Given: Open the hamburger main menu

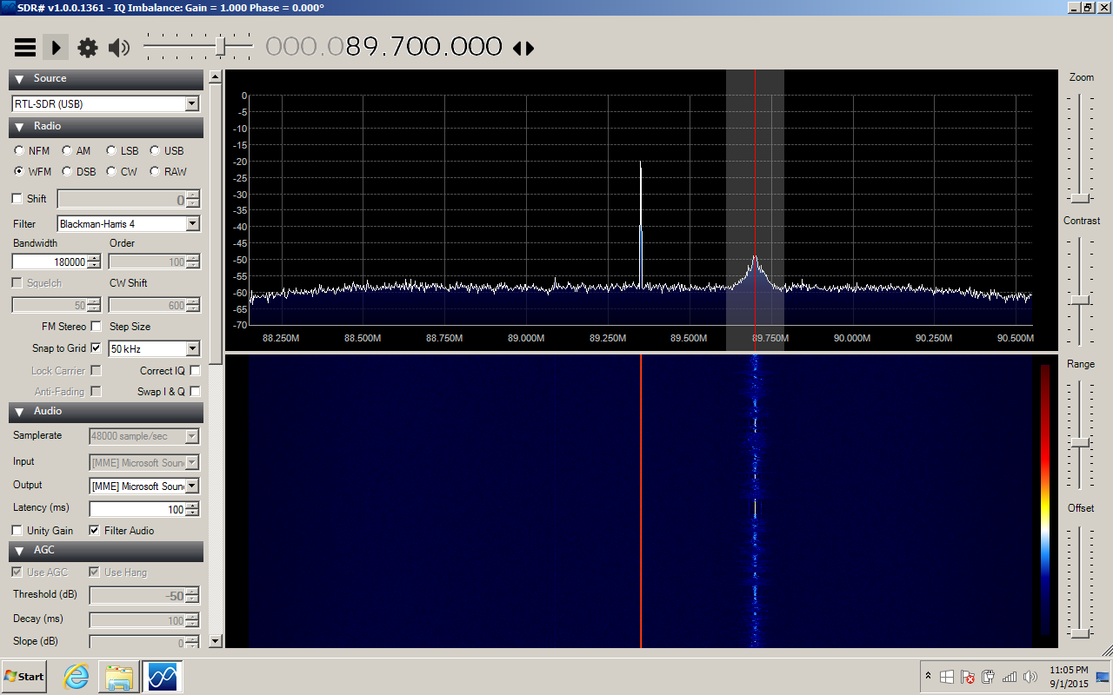Looking at the screenshot, I should (25, 48).
